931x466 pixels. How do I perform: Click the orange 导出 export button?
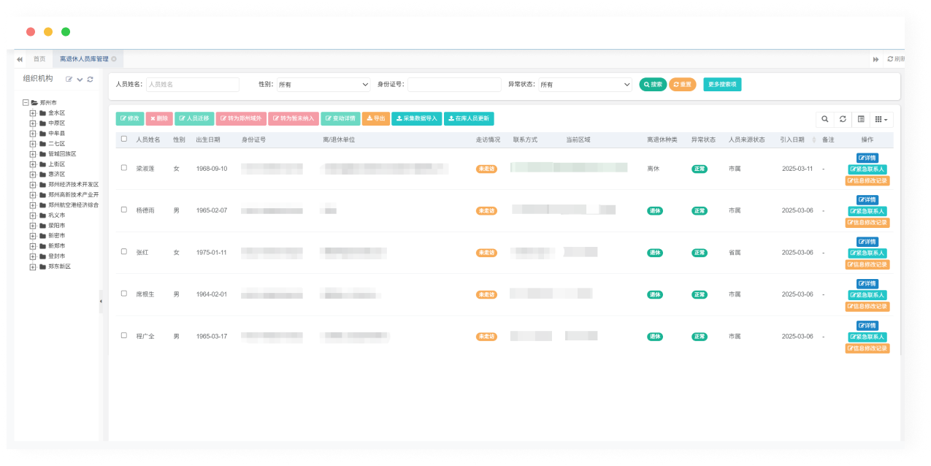[376, 118]
